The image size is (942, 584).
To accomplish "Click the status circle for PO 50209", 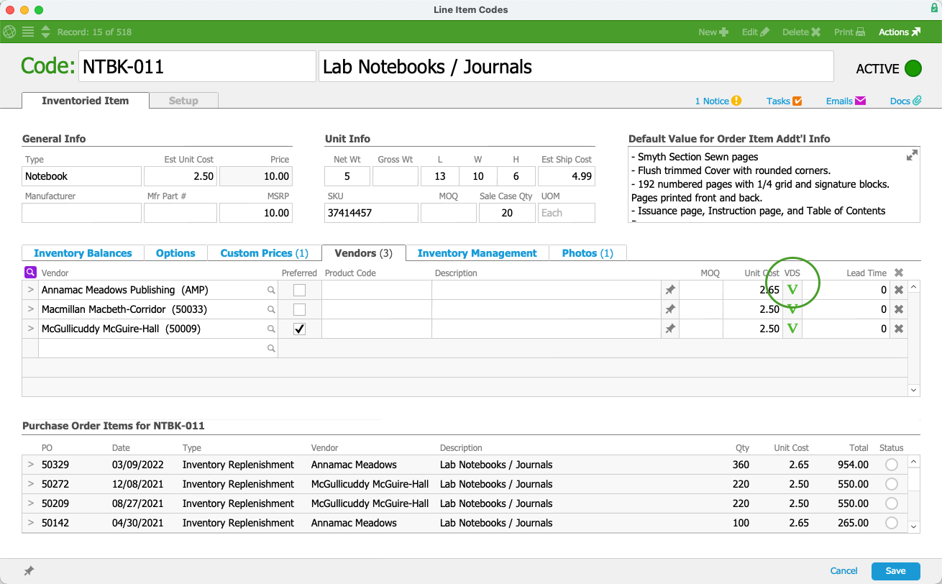I will click(x=892, y=503).
